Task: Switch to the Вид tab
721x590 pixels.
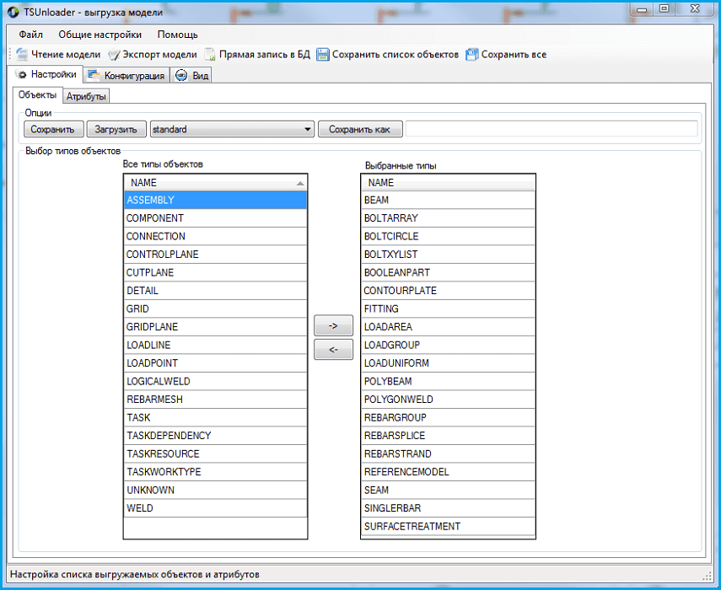Action: 191,75
